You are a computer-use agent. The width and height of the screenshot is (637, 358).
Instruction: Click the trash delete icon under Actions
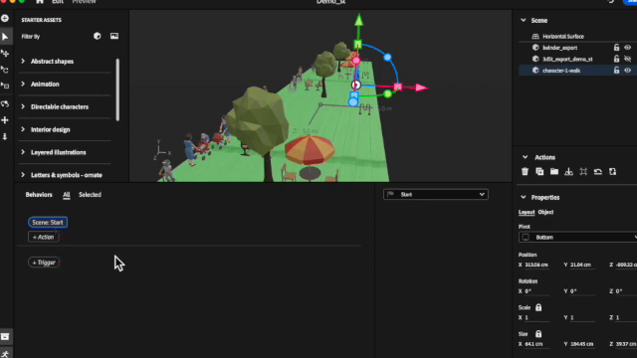[x=525, y=172]
